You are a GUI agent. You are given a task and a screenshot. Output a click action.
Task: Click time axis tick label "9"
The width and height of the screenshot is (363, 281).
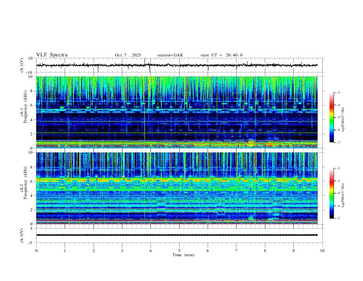click(x=293, y=251)
